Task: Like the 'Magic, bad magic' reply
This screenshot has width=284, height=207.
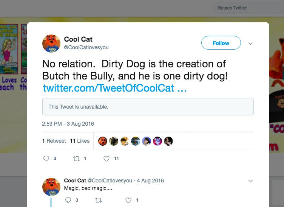Action: [128, 200]
